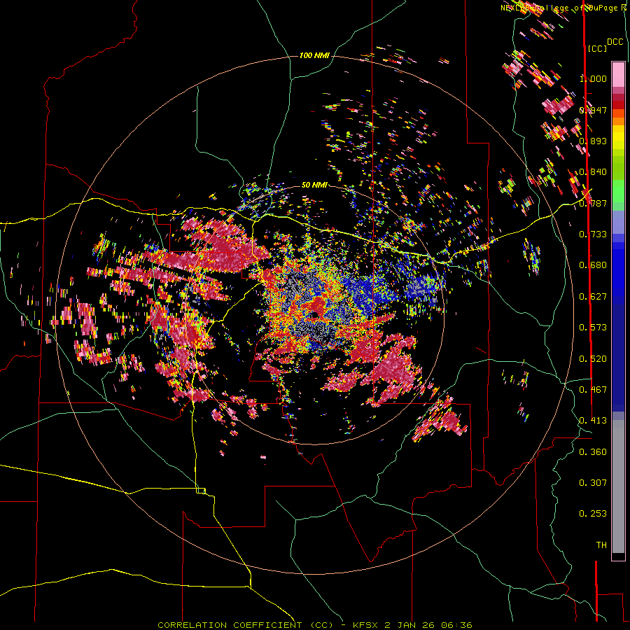Click the "0.840" scale label
630x630 pixels.
593,172
